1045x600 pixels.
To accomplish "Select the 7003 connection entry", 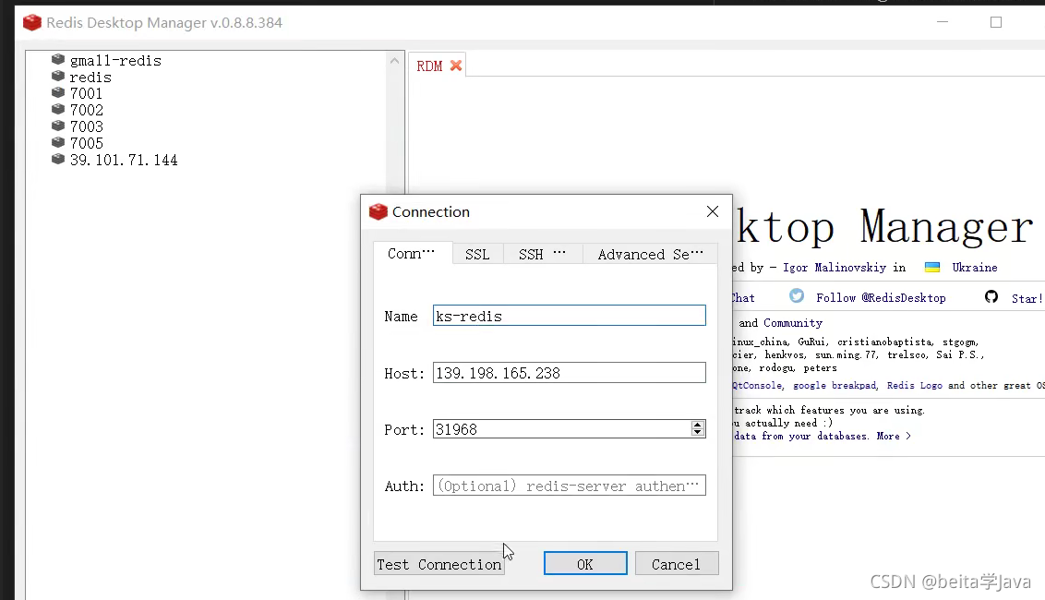I will (86, 126).
